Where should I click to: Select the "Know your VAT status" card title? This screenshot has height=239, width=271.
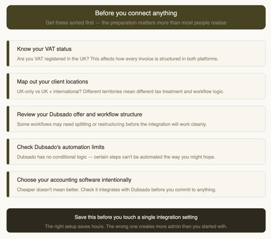(x=44, y=49)
